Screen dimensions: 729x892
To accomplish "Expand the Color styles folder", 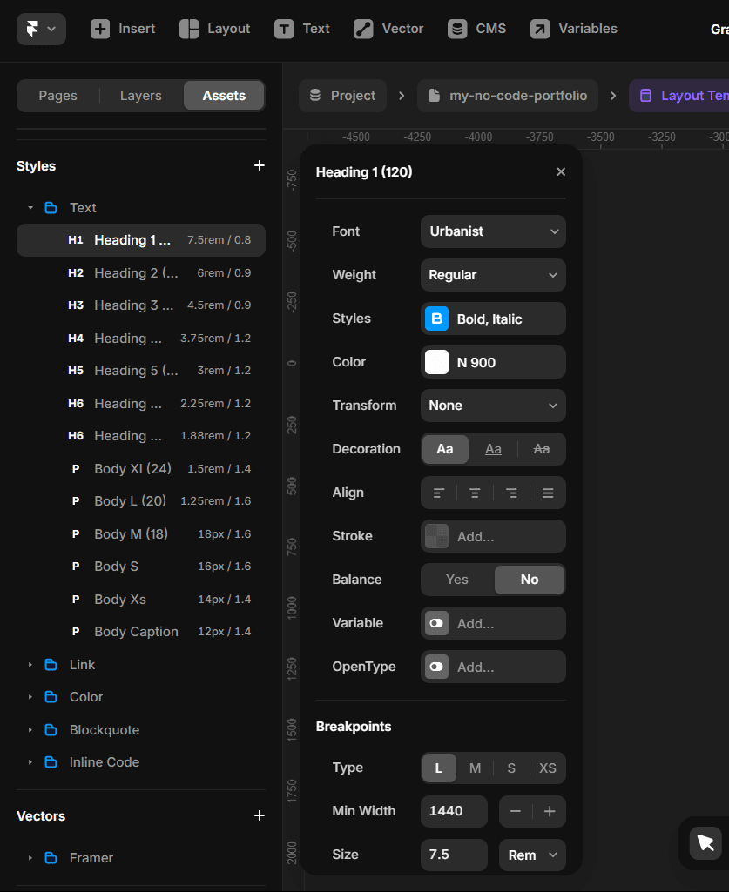I will [30, 697].
